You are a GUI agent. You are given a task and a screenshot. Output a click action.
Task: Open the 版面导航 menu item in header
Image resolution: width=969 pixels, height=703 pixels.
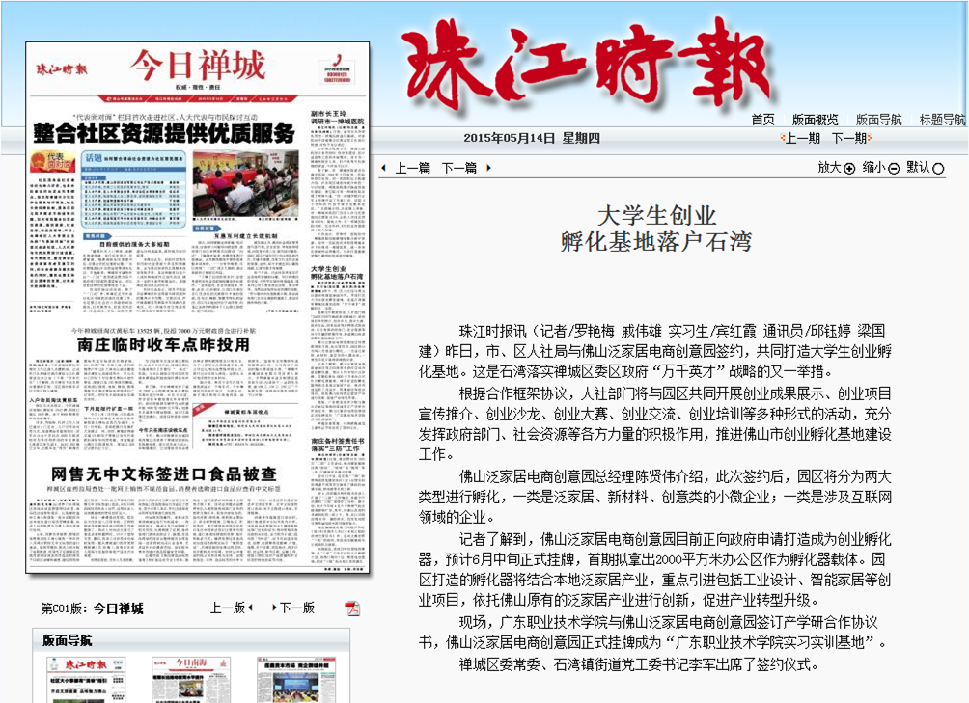878,120
